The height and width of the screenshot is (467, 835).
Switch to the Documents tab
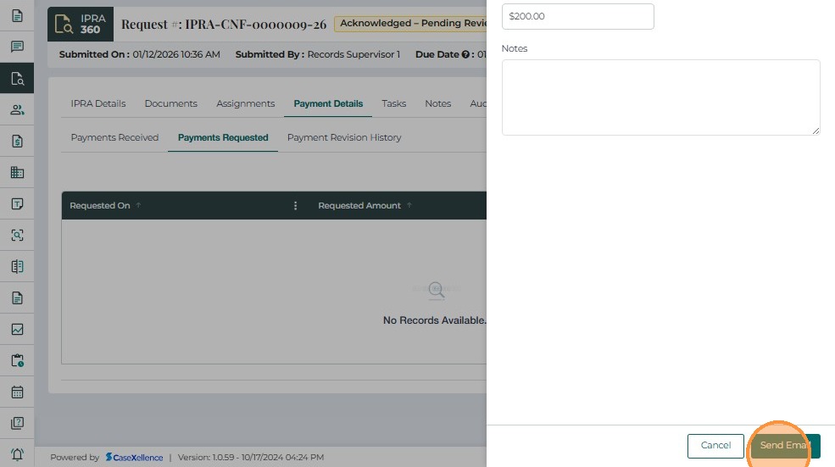click(171, 103)
